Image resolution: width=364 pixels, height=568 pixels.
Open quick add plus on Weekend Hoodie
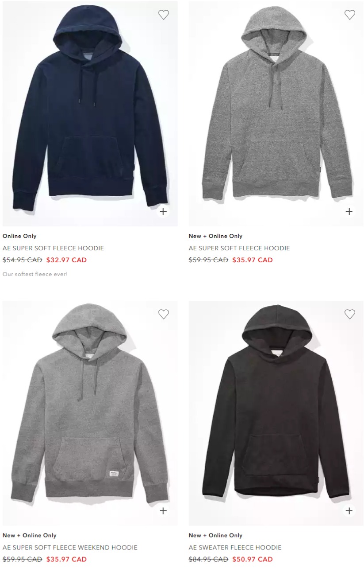(x=163, y=511)
